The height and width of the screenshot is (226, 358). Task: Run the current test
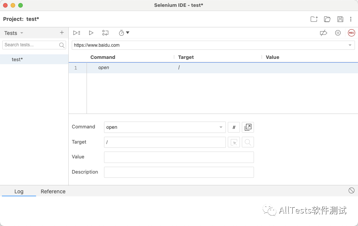91,33
